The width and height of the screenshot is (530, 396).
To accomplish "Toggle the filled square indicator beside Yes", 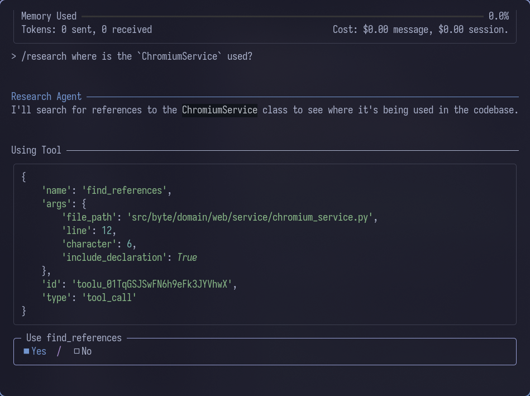I will pyautogui.click(x=25, y=351).
